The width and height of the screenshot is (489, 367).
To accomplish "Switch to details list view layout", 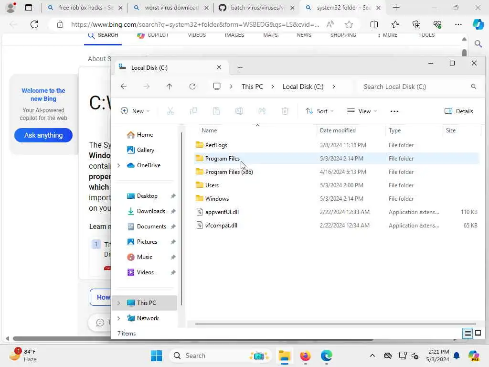I will click(x=468, y=333).
